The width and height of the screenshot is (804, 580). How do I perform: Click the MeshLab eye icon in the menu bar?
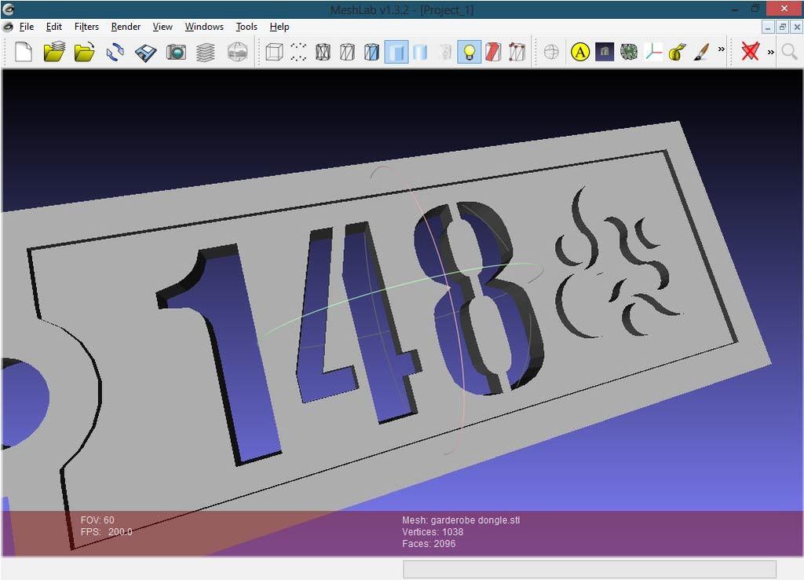tap(8, 27)
